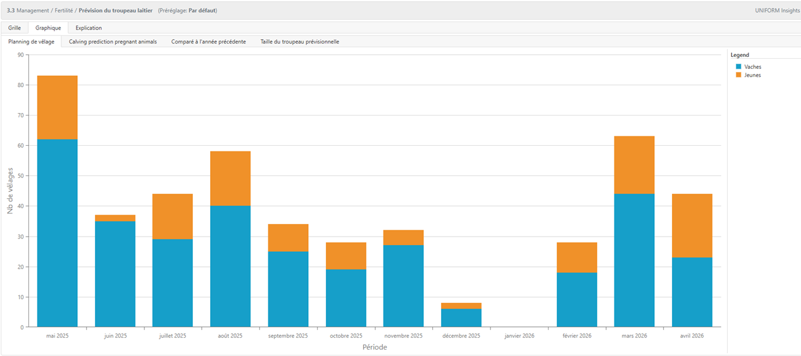
Task: Select the blue Vaches bar for mai 2025
Action: click(x=58, y=234)
